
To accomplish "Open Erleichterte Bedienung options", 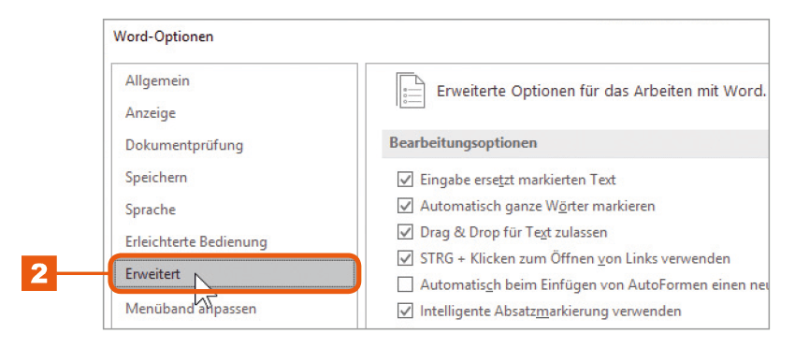I will point(196,242).
